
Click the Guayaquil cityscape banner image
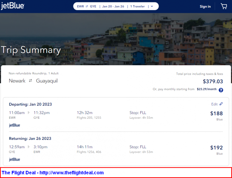point(116,39)
